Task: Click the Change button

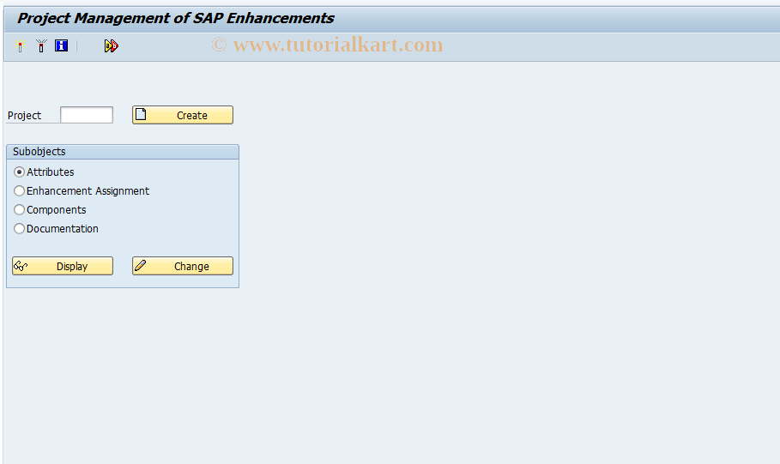Action: 183,266
